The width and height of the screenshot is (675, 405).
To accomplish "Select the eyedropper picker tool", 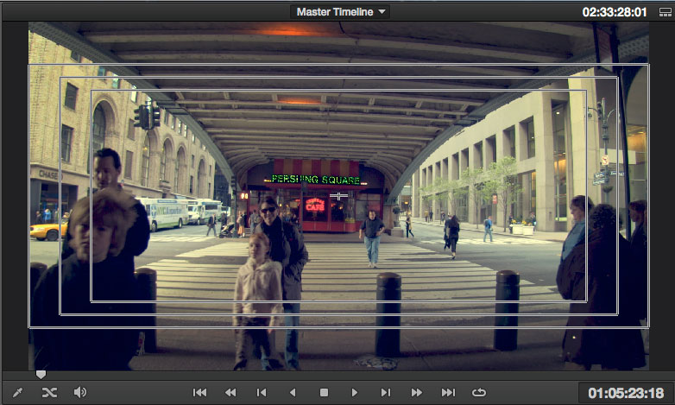I will click(x=18, y=392).
